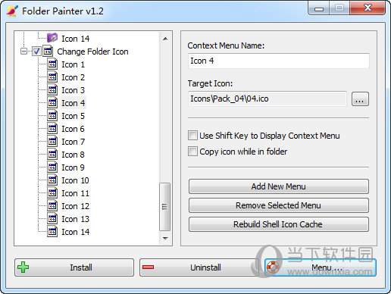
Task: Click the tree scrollbar down arrow
Action: click(x=165, y=238)
